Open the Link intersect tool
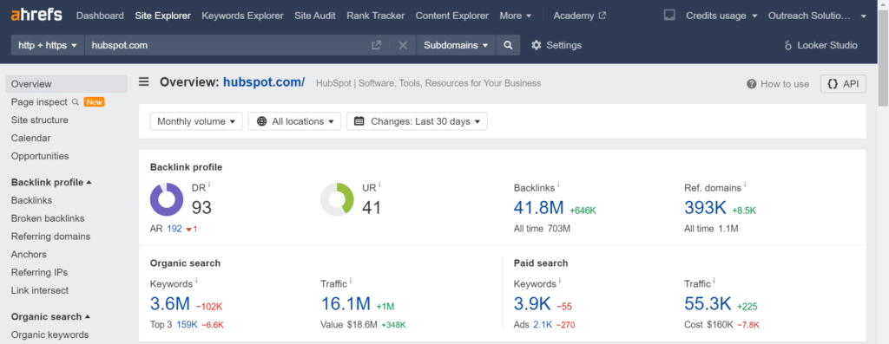The height and width of the screenshot is (344, 889). (x=40, y=291)
